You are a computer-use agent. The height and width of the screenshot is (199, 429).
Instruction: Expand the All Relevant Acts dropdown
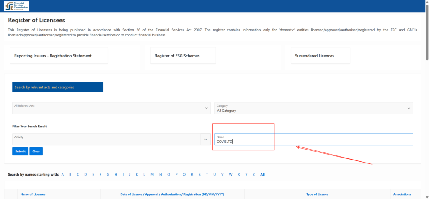pos(111,108)
